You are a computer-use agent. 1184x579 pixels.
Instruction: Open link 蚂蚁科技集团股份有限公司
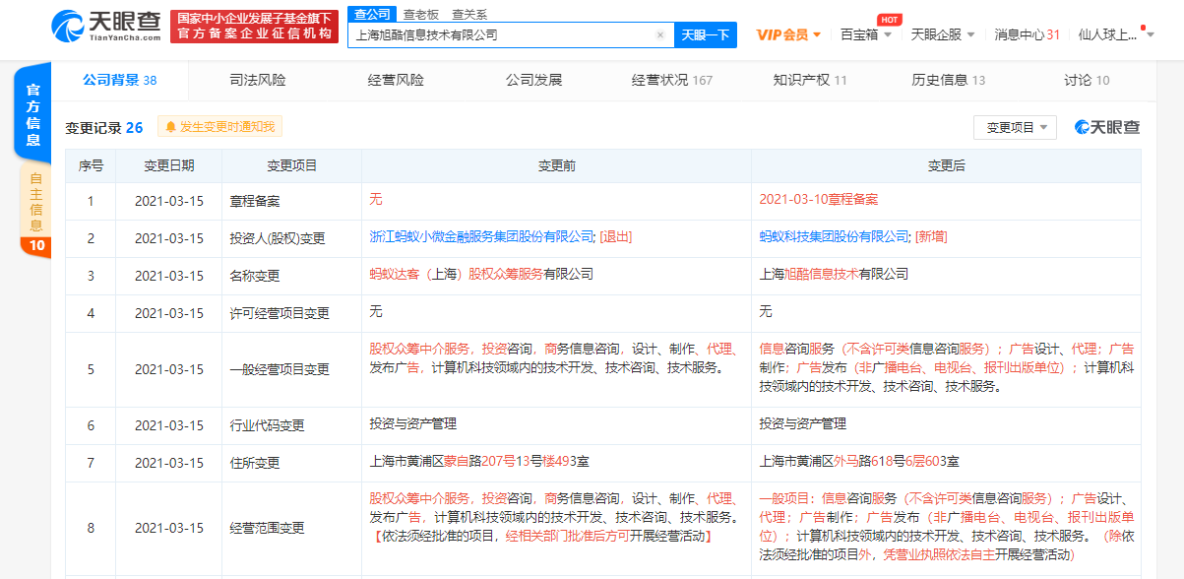pos(835,236)
